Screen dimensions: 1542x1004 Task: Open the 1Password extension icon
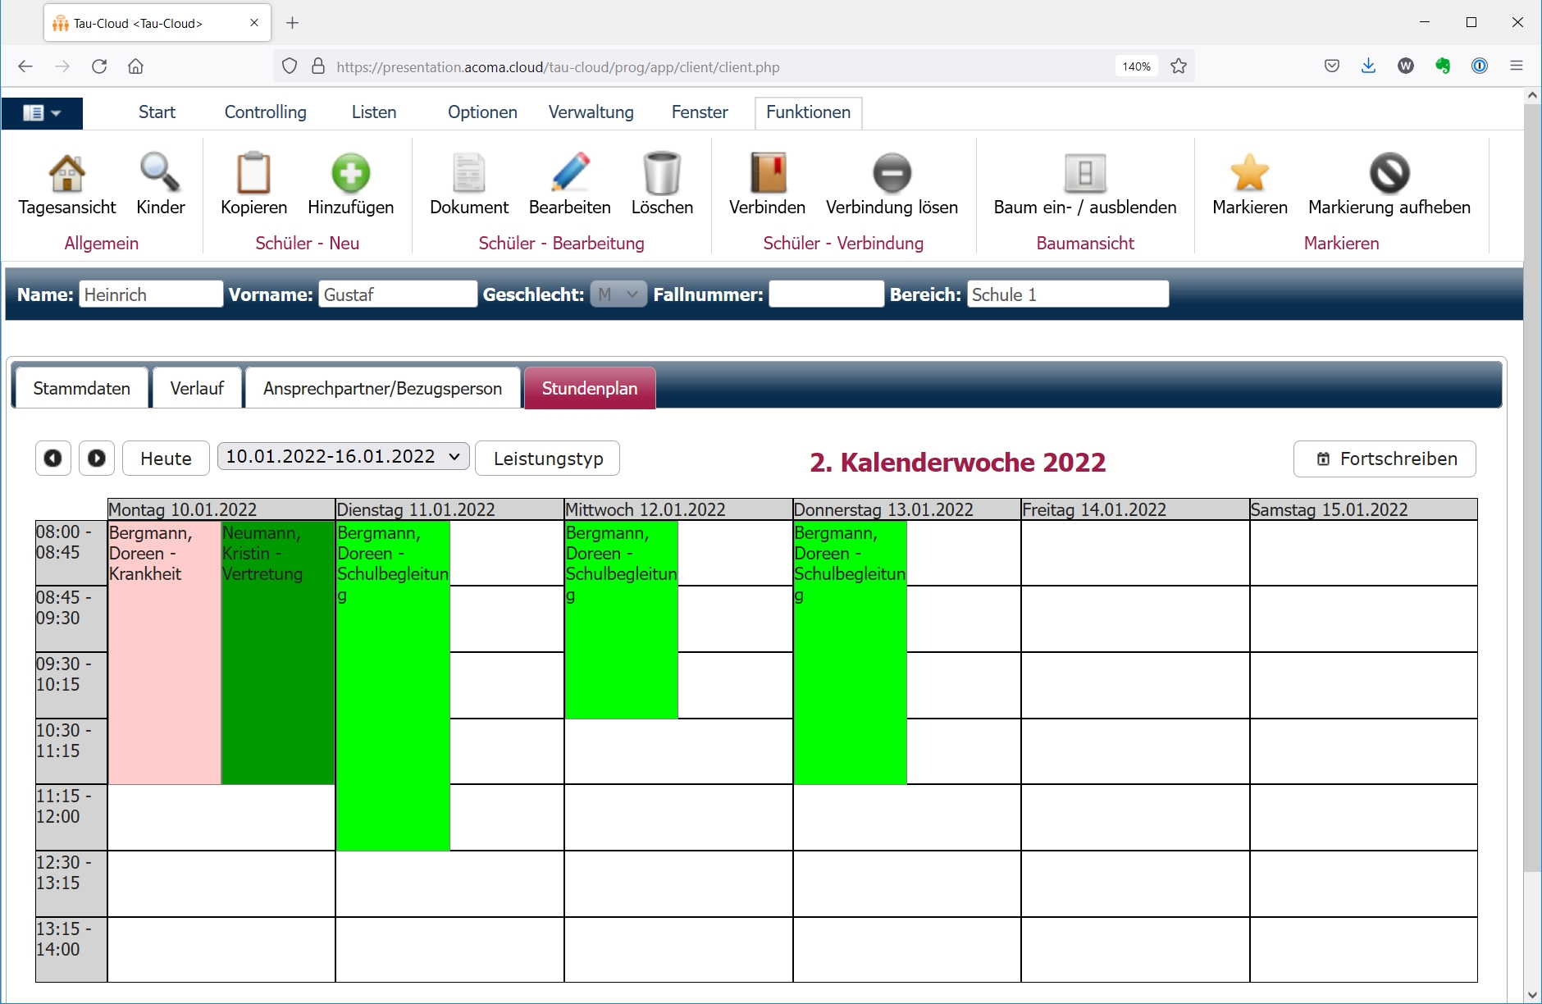(1480, 66)
